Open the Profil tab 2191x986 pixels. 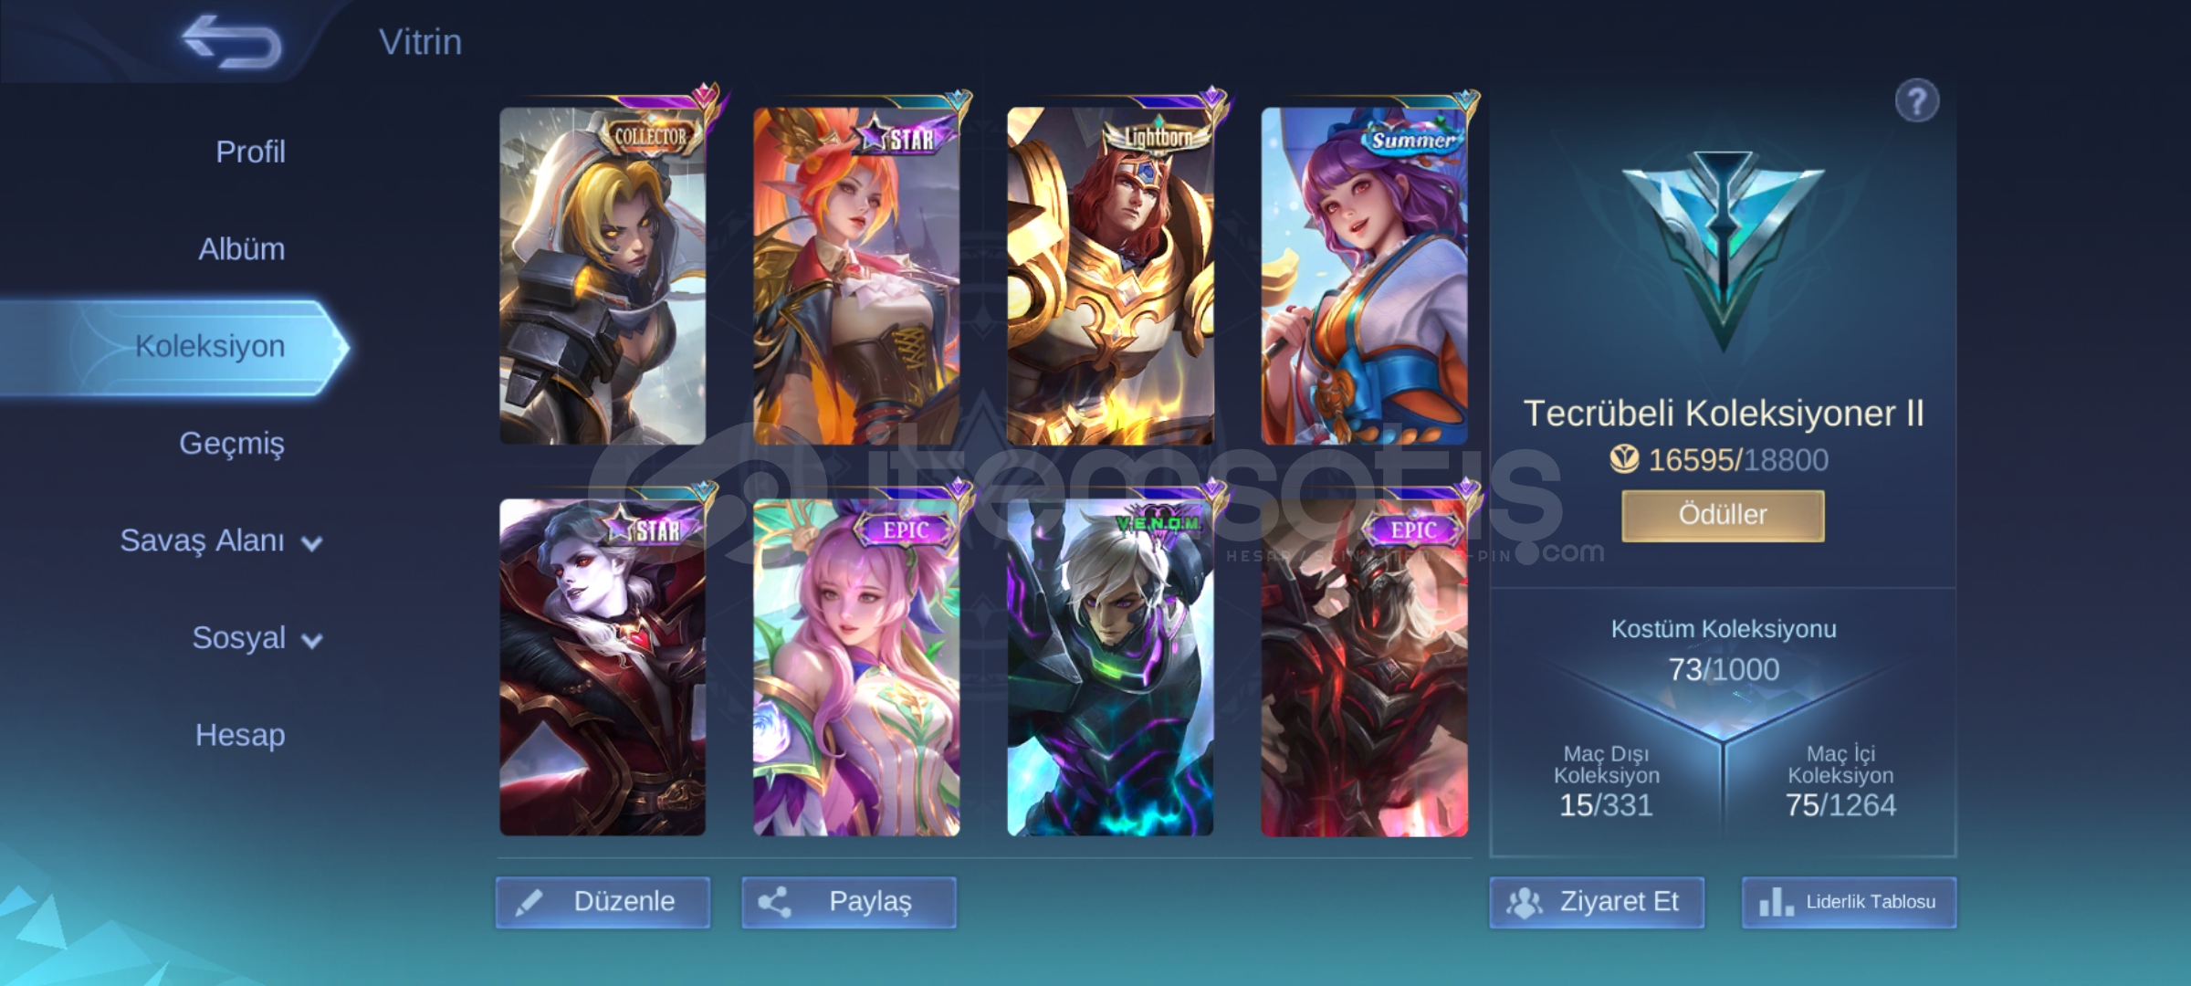(250, 152)
